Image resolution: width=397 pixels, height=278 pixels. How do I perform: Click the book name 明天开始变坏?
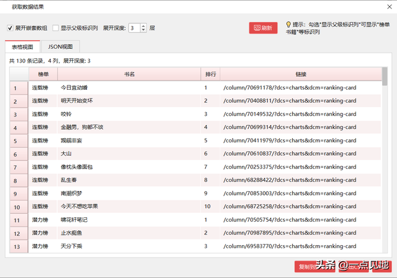(77, 100)
